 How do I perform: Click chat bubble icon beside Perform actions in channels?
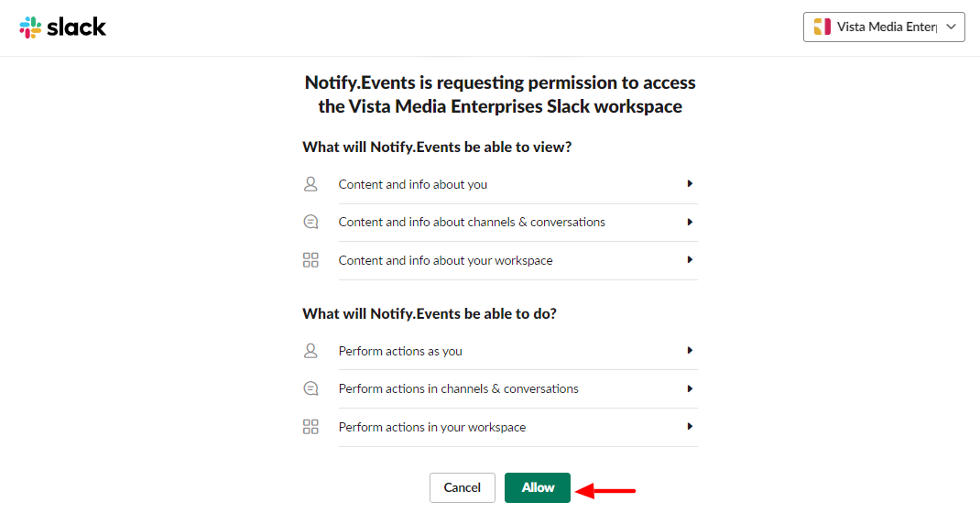(x=310, y=388)
